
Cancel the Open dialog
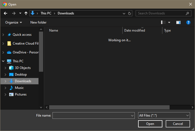coord(178,124)
